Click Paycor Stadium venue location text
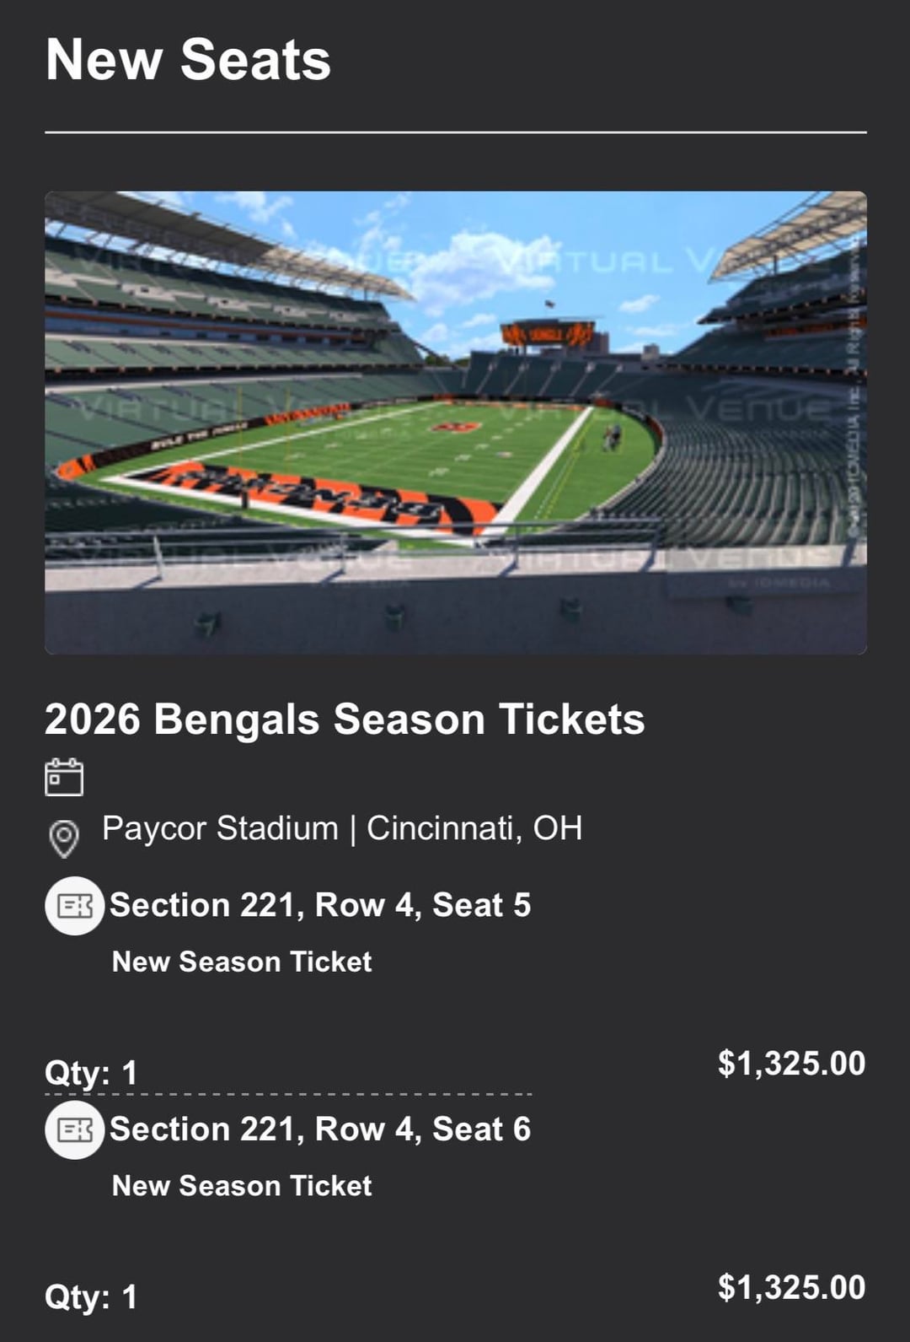This screenshot has height=1342, width=910. pyautogui.click(x=341, y=828)
